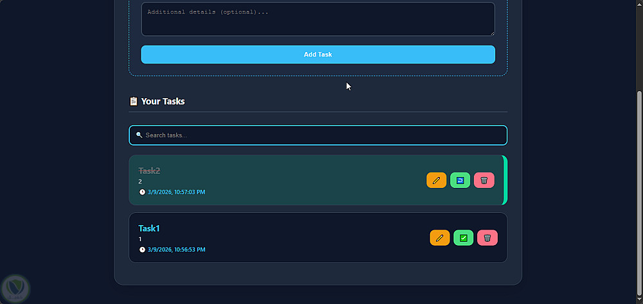The image size is (643, 304).
Task: Select the crossed-out Task2 title
Action: pos(149,171)
